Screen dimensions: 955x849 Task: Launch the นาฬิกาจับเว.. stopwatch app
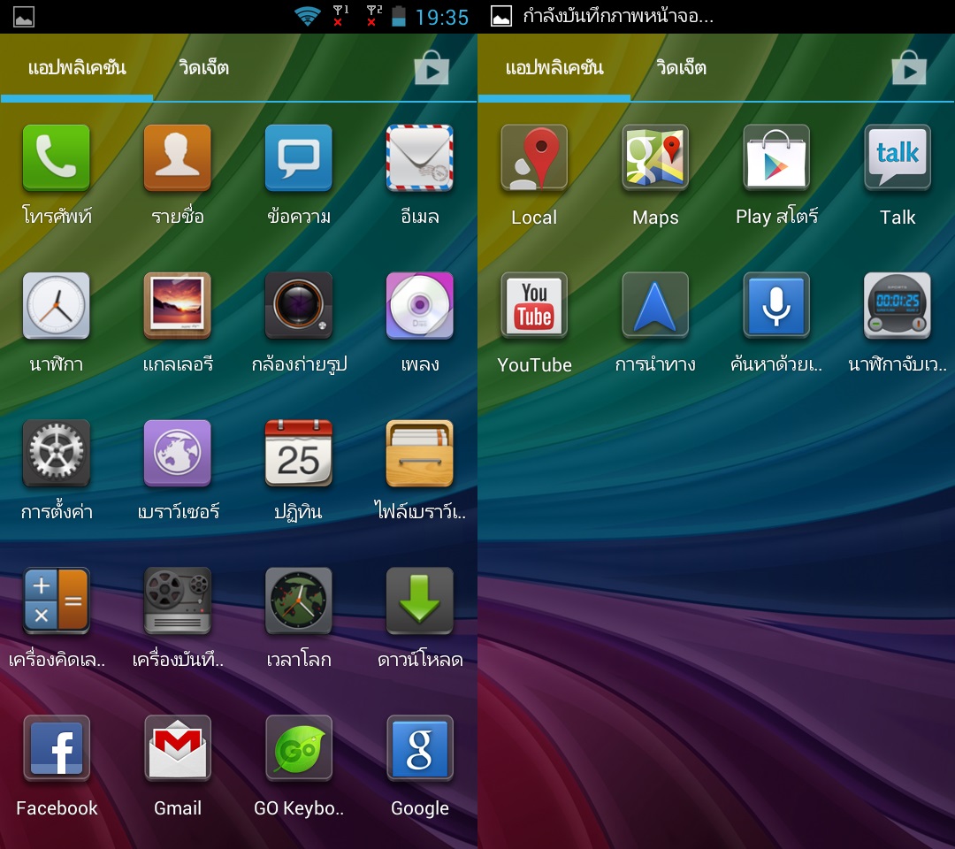tap(898, 305)
